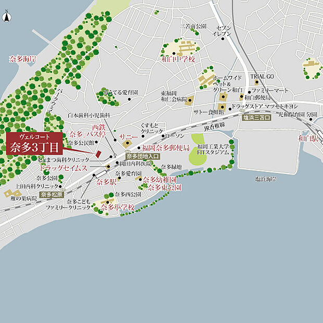Click the north compass arrow icon
This screenshot has height=323, width=323.
pos(6,16)
